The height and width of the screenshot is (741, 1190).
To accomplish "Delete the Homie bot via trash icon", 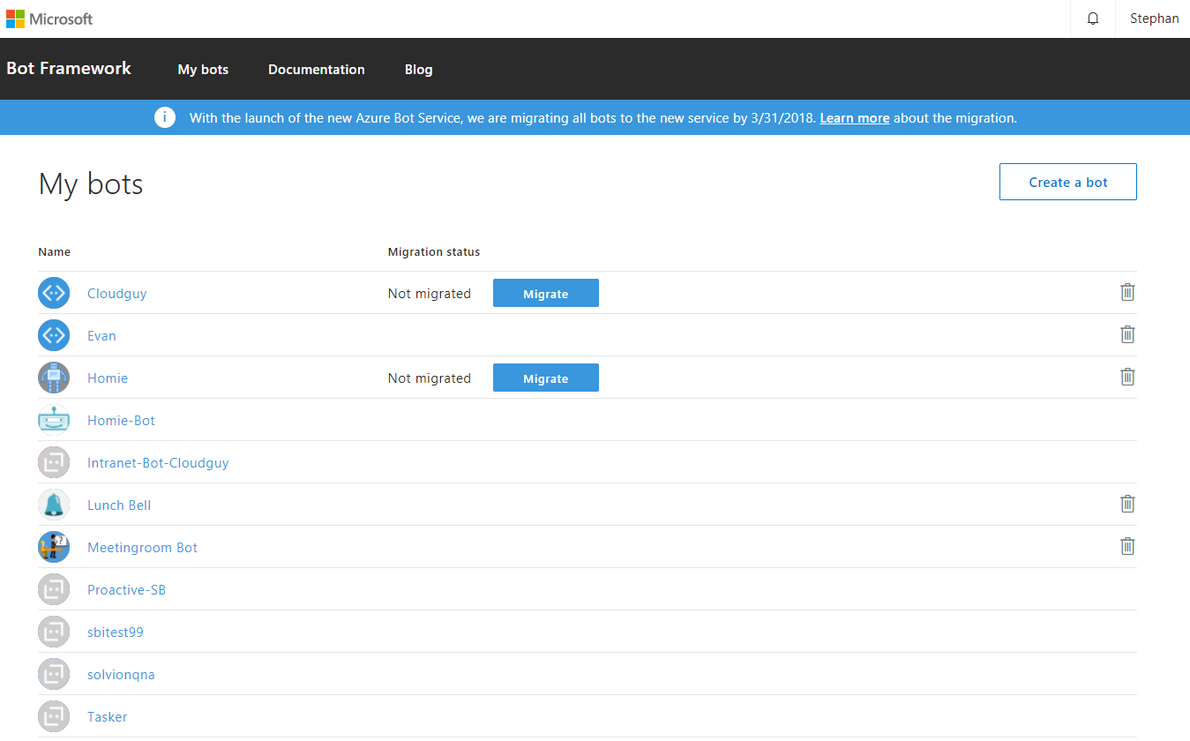I will point(1127,377).
